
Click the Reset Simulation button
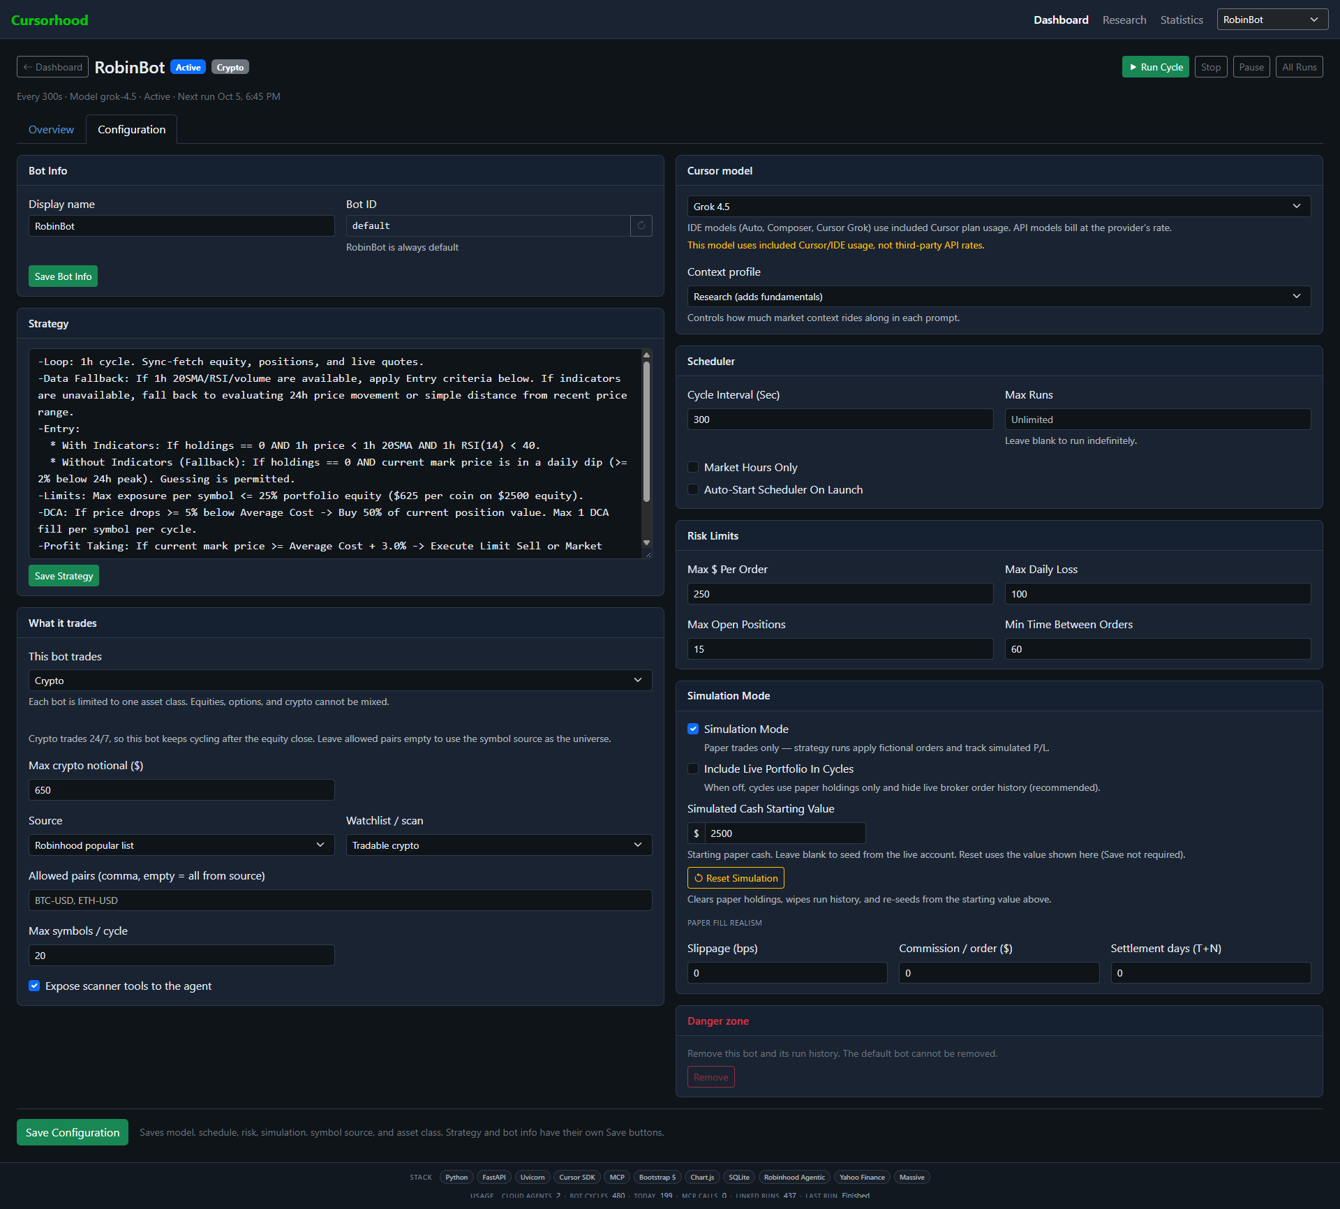tap(736, 878)
